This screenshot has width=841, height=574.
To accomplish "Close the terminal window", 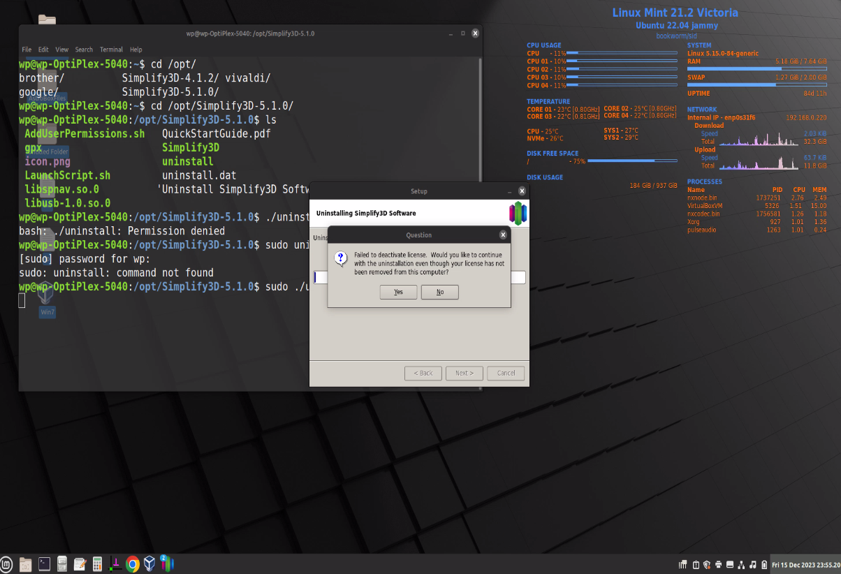I will pyautogui.click(x=475, y=33).
